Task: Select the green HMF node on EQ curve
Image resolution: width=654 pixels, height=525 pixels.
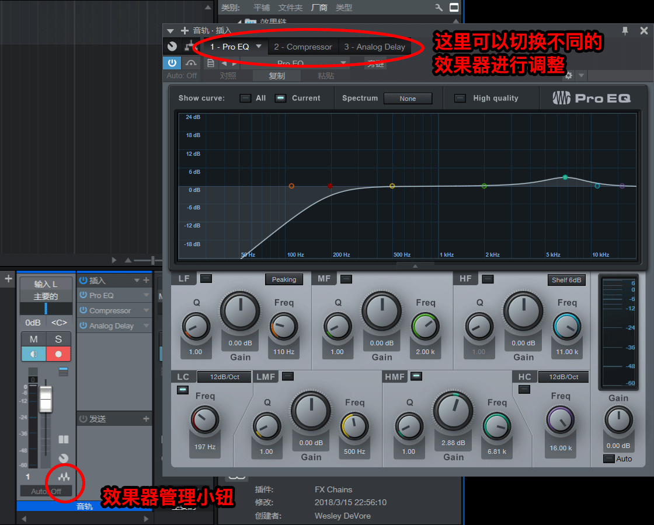Action: click(565, 177)
